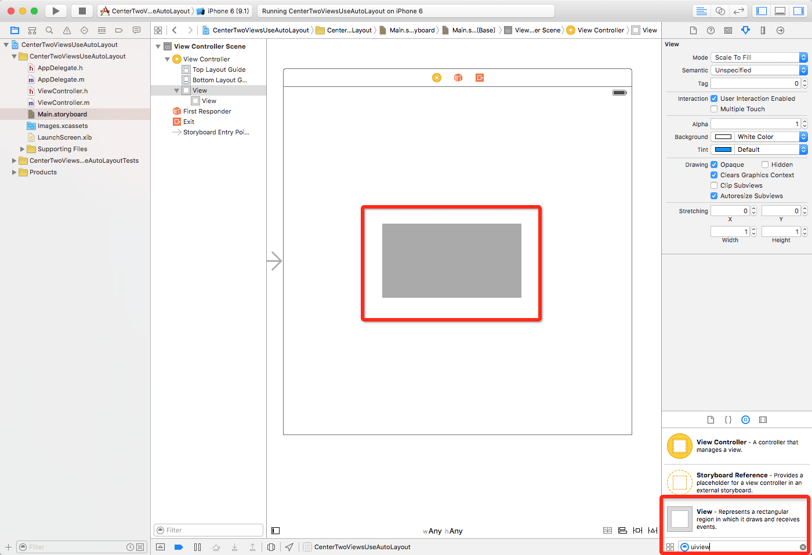
Task: Enable the Hidden checkbox
Action: [x=765, y=165]
